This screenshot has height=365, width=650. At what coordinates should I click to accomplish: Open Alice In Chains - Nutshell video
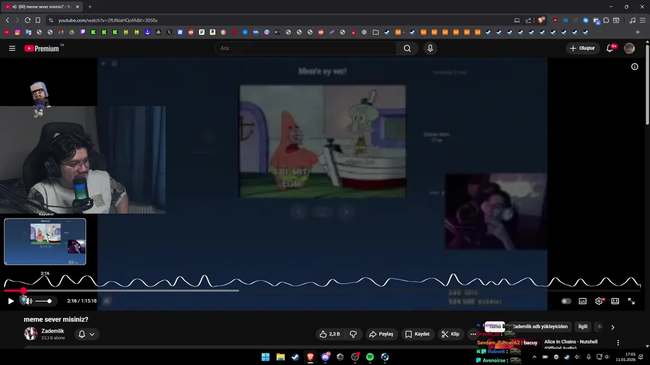pos(571,345)
